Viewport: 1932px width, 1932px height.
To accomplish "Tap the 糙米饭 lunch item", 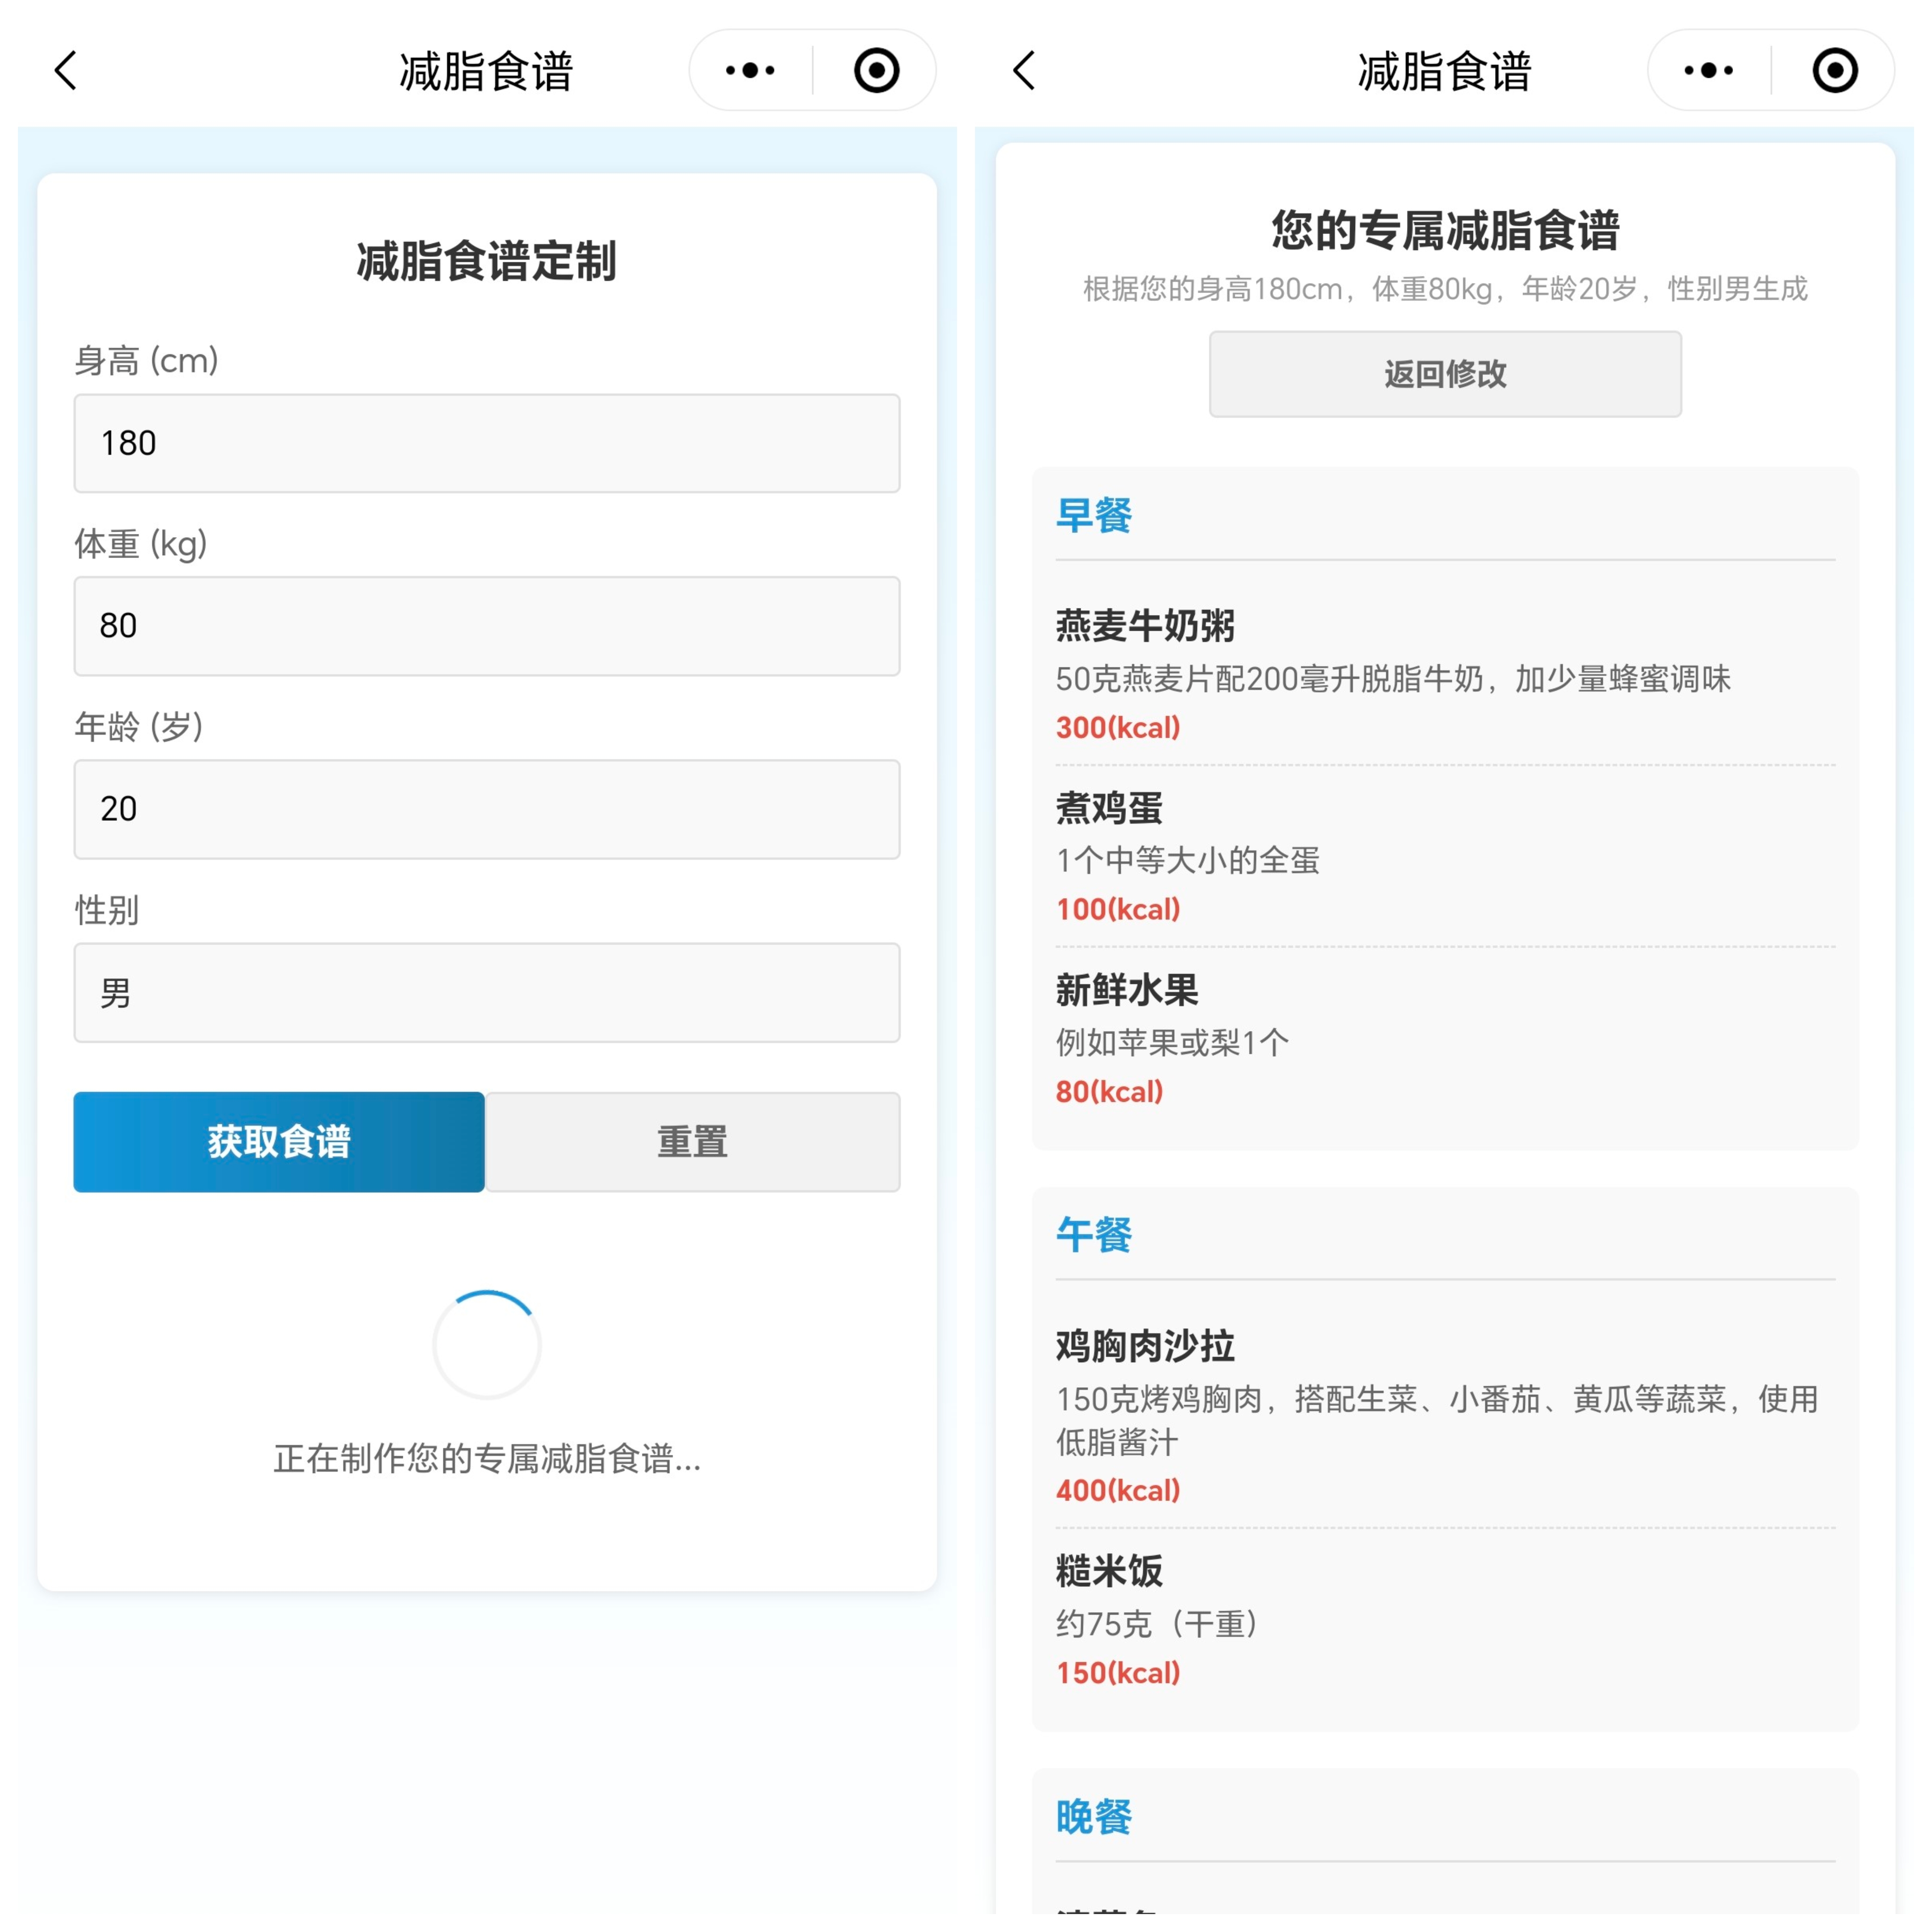I will pos(1110,1571).
